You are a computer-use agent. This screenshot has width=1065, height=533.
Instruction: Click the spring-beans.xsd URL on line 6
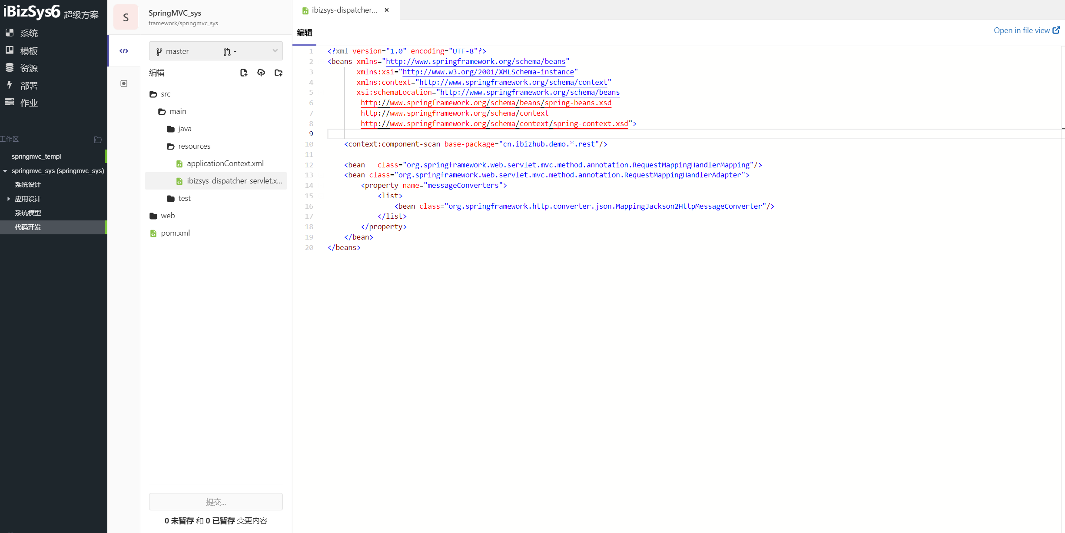click(486, 103)
